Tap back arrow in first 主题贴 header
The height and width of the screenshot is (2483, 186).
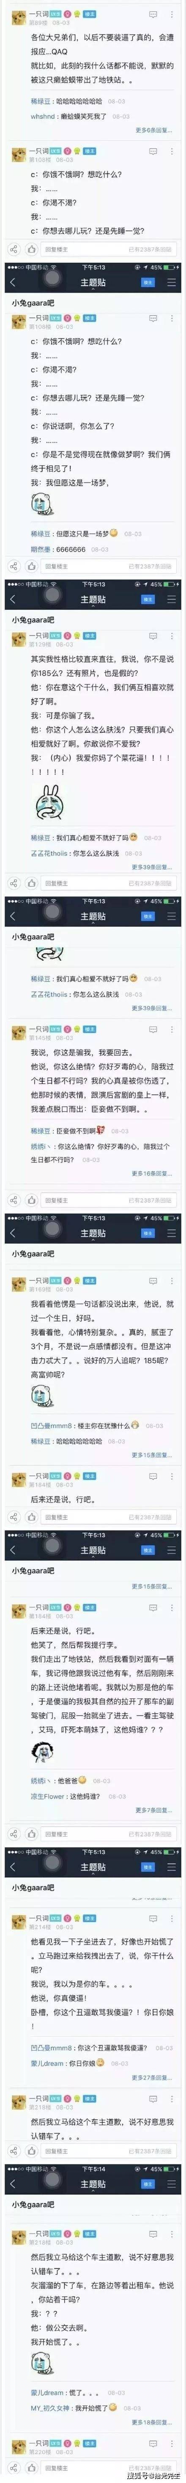14,283
